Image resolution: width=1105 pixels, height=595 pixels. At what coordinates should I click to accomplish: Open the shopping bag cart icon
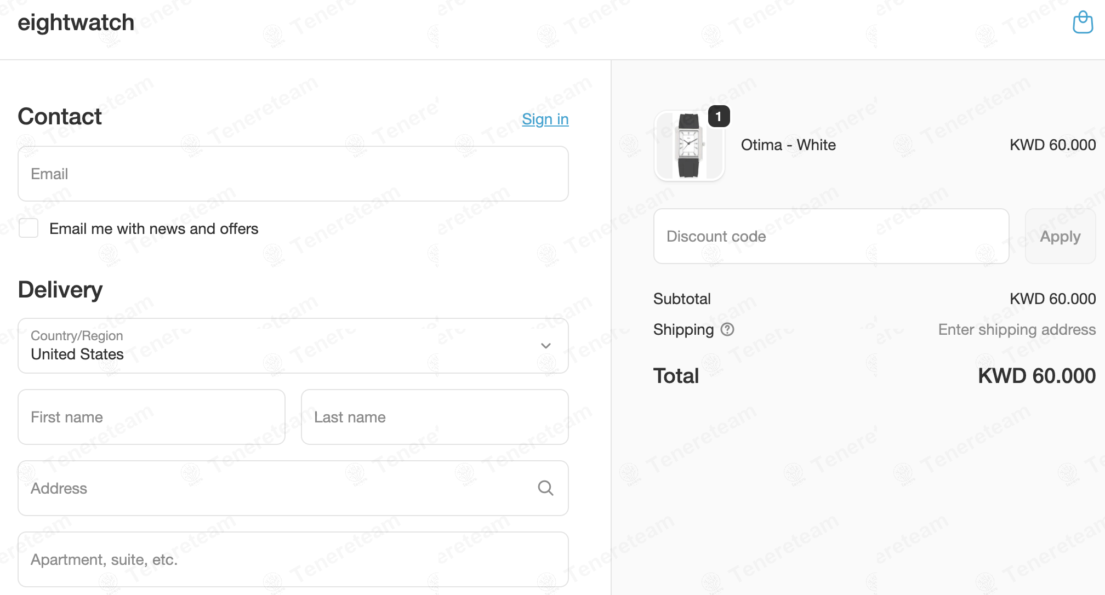[x=1083, y=22]
